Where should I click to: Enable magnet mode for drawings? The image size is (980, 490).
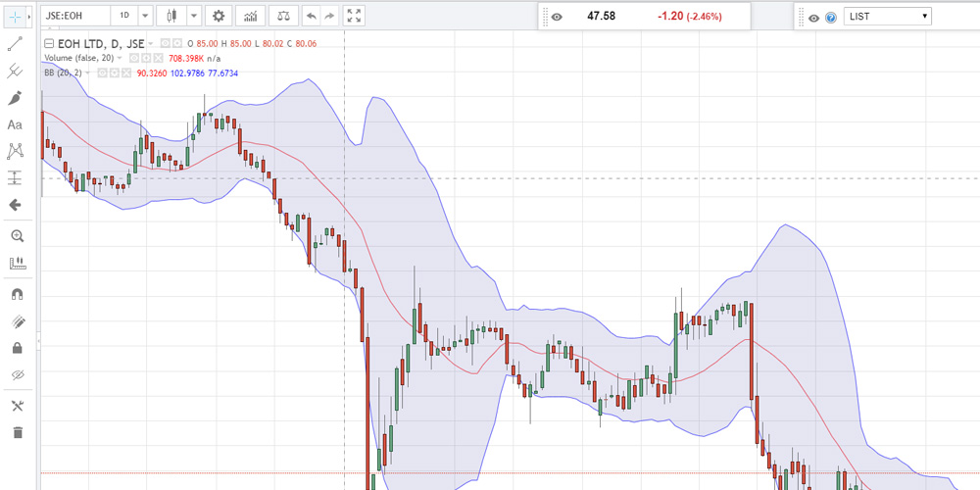(15, 294)
